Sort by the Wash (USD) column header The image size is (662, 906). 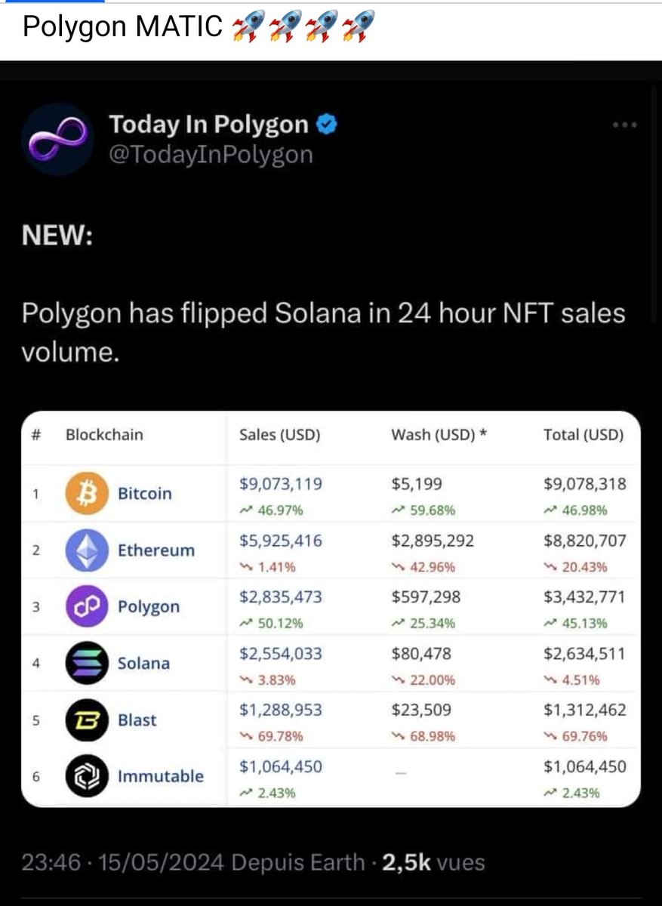pyautogui.click(x=439, y=435)
